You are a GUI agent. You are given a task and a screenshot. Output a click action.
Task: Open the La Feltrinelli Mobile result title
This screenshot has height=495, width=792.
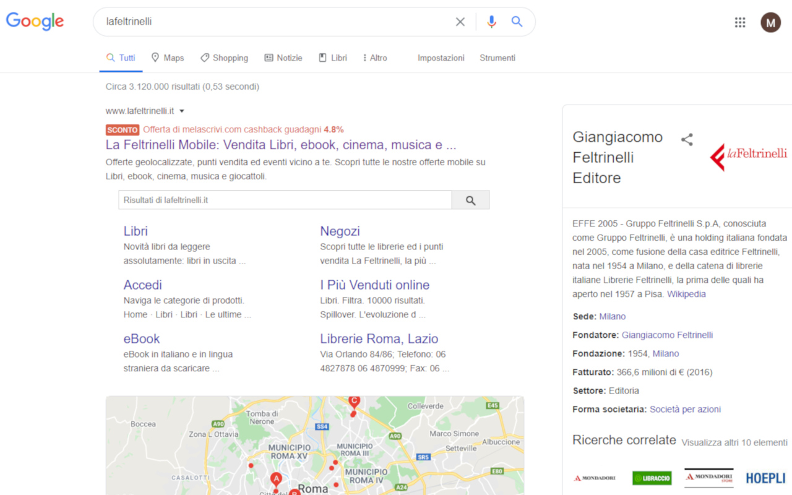pos(281,145)
